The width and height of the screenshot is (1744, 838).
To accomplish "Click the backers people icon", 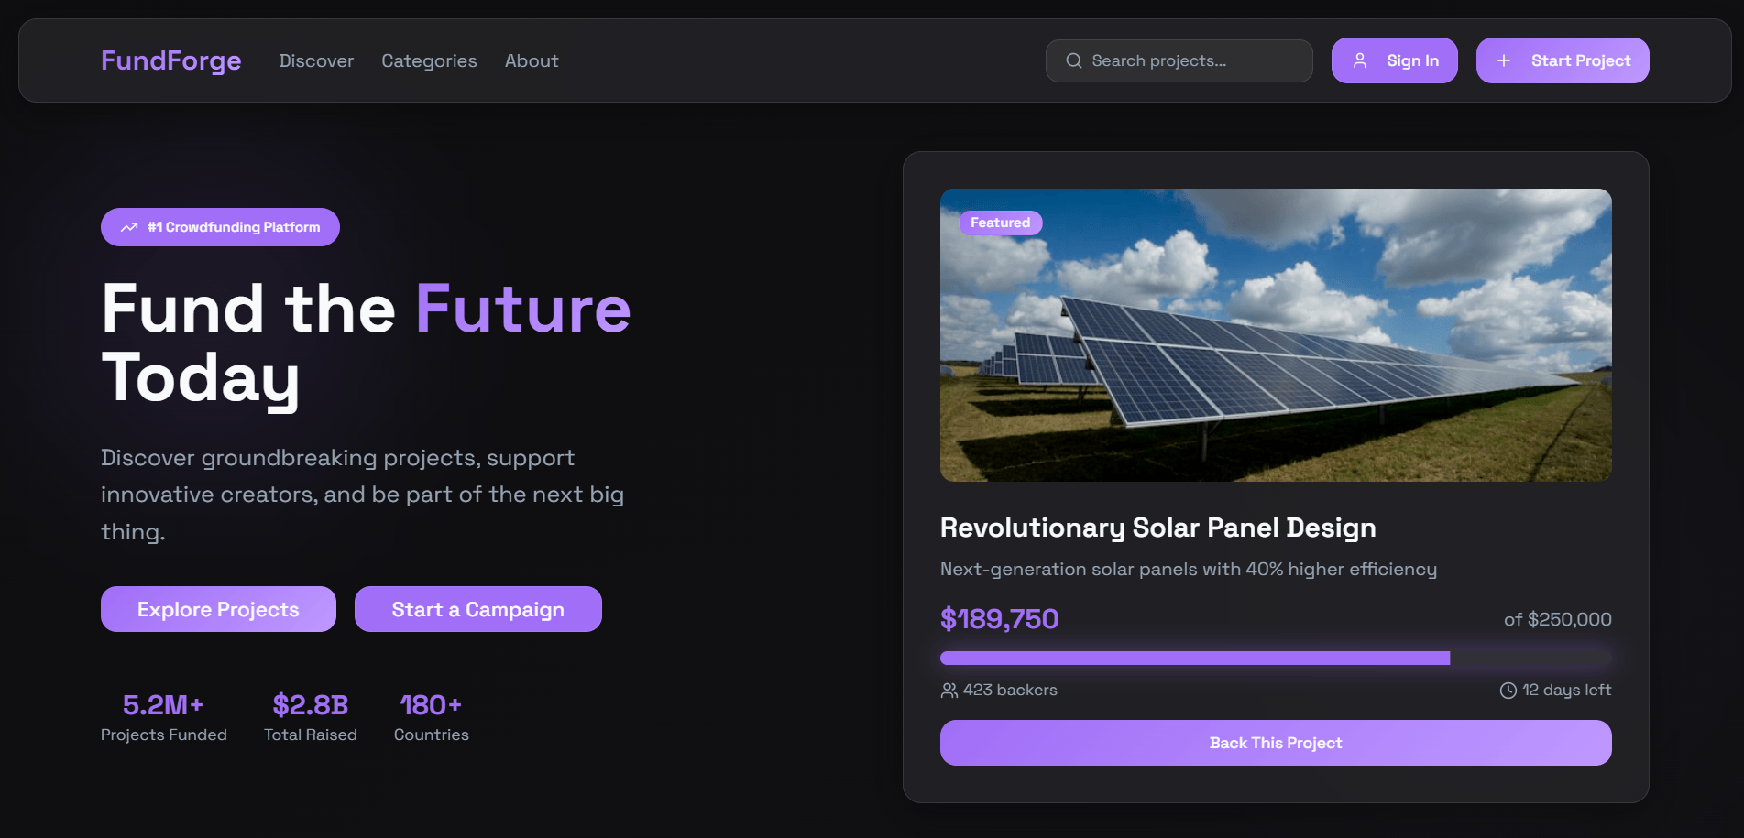I will (949, 690).
